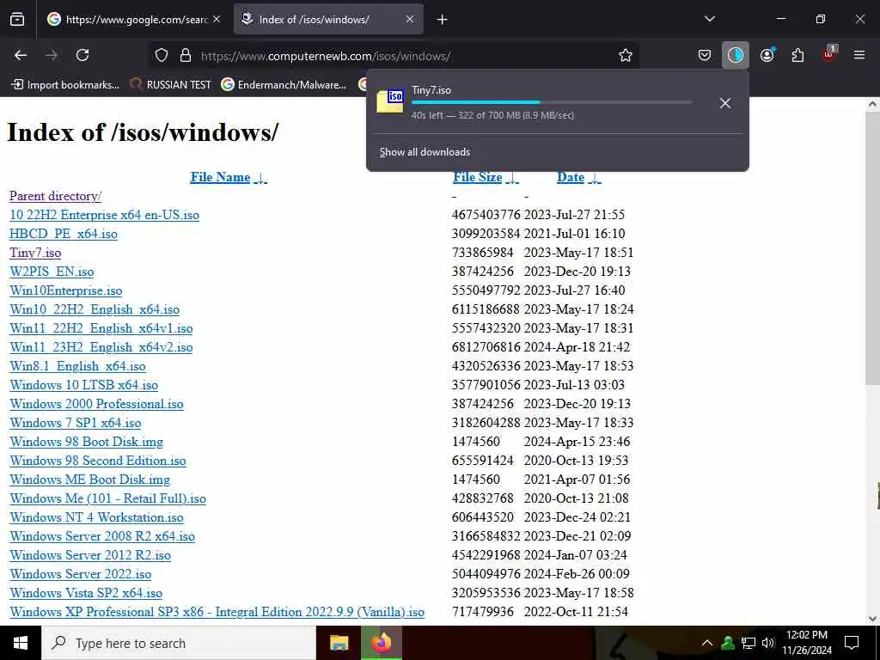Open the Endermanch/Malware bookmark
This screenshot has width=880, height=660.
(x=284, y=85)
